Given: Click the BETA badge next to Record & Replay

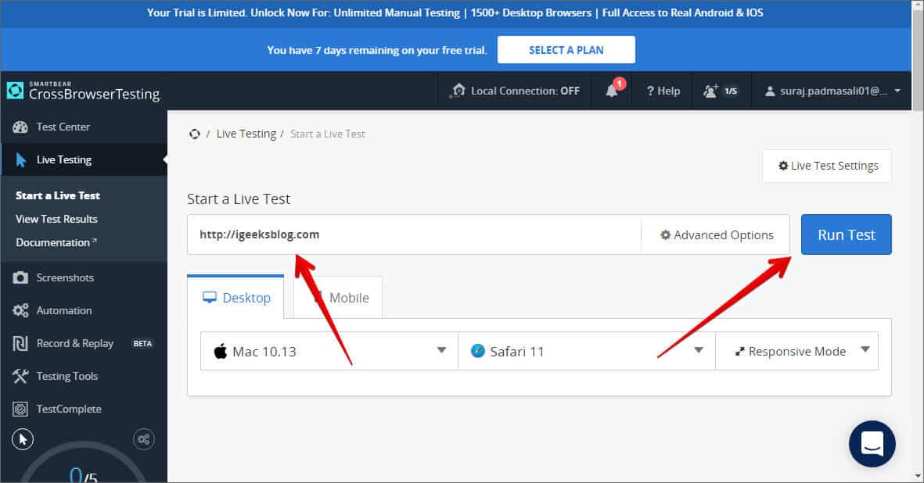Looking at the screenshot, I should [x=142, y=344].
